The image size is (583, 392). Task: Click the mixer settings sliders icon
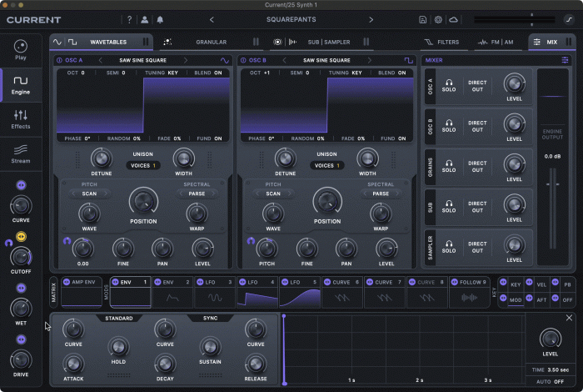(x=565, y=60)
